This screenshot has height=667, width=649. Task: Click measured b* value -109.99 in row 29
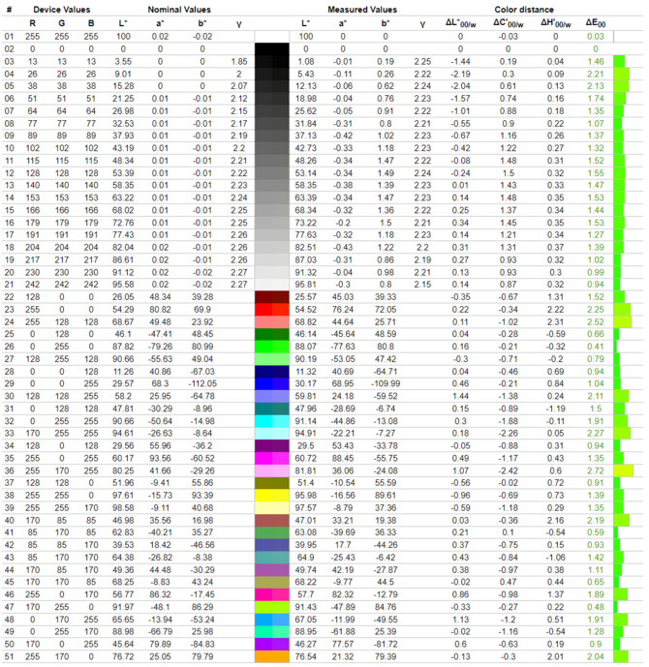386,383
